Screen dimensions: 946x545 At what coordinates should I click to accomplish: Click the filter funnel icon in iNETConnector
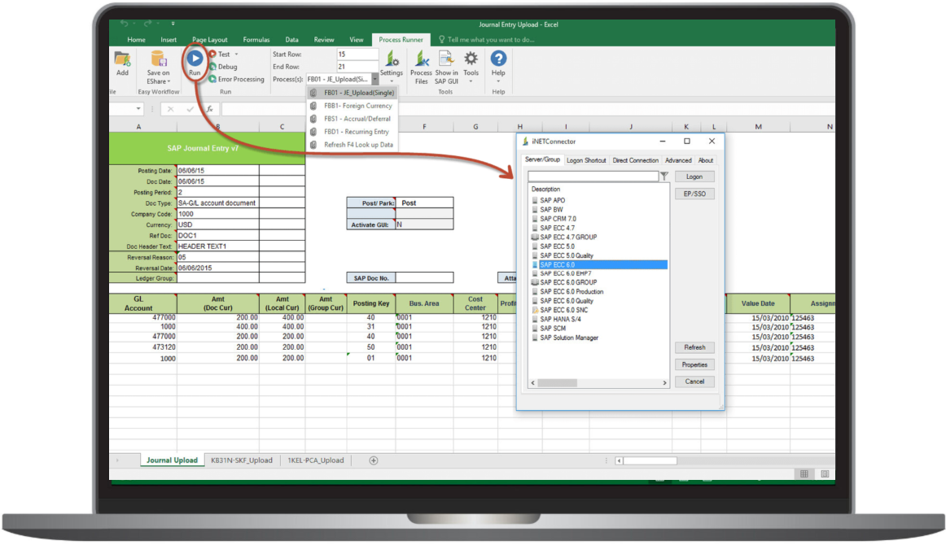[664, 176]
